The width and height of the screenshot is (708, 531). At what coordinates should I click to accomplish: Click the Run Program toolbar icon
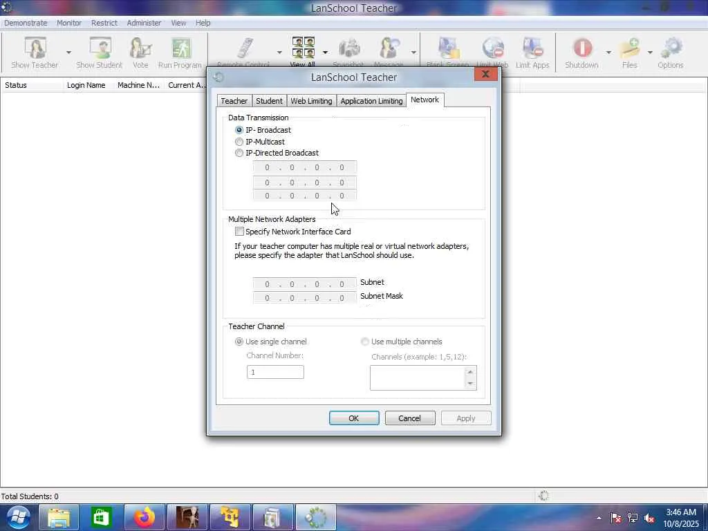[x=180, y=48]
